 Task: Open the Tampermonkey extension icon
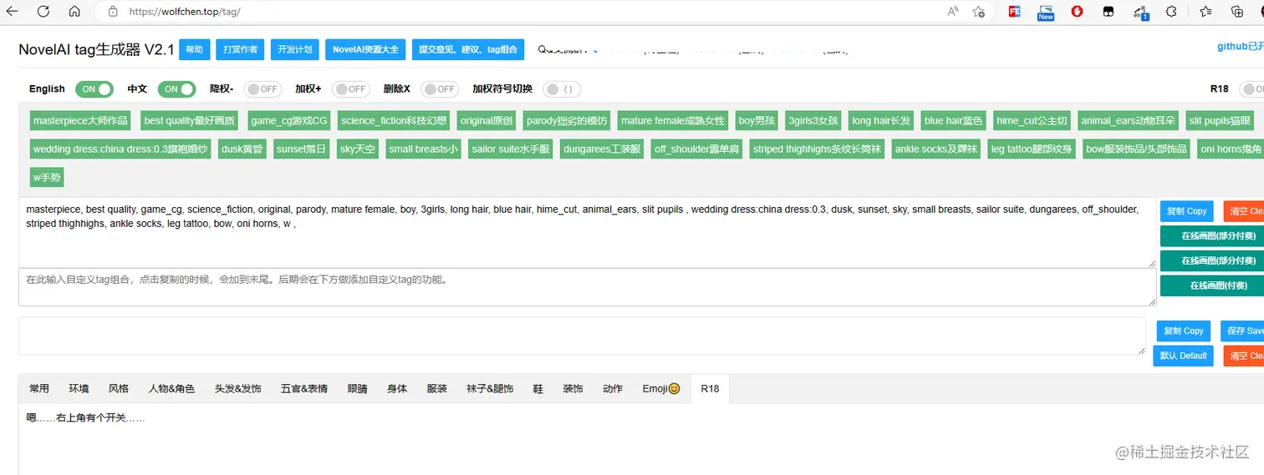1108,12
